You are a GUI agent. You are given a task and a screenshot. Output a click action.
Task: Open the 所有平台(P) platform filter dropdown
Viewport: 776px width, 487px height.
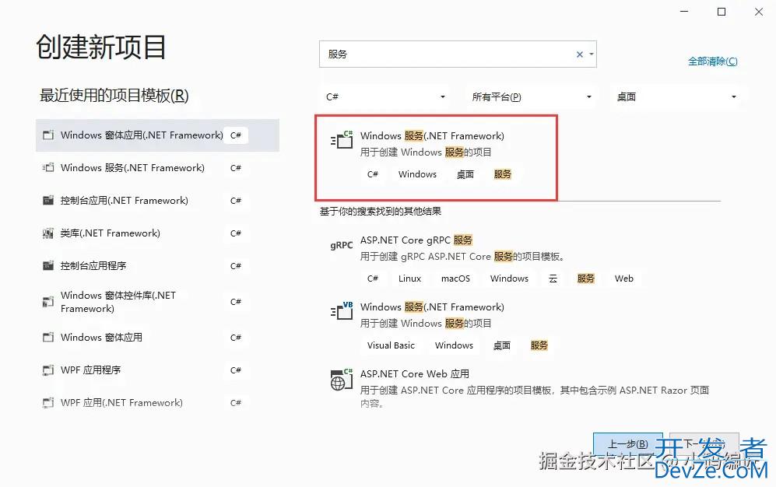click(531, 97)
